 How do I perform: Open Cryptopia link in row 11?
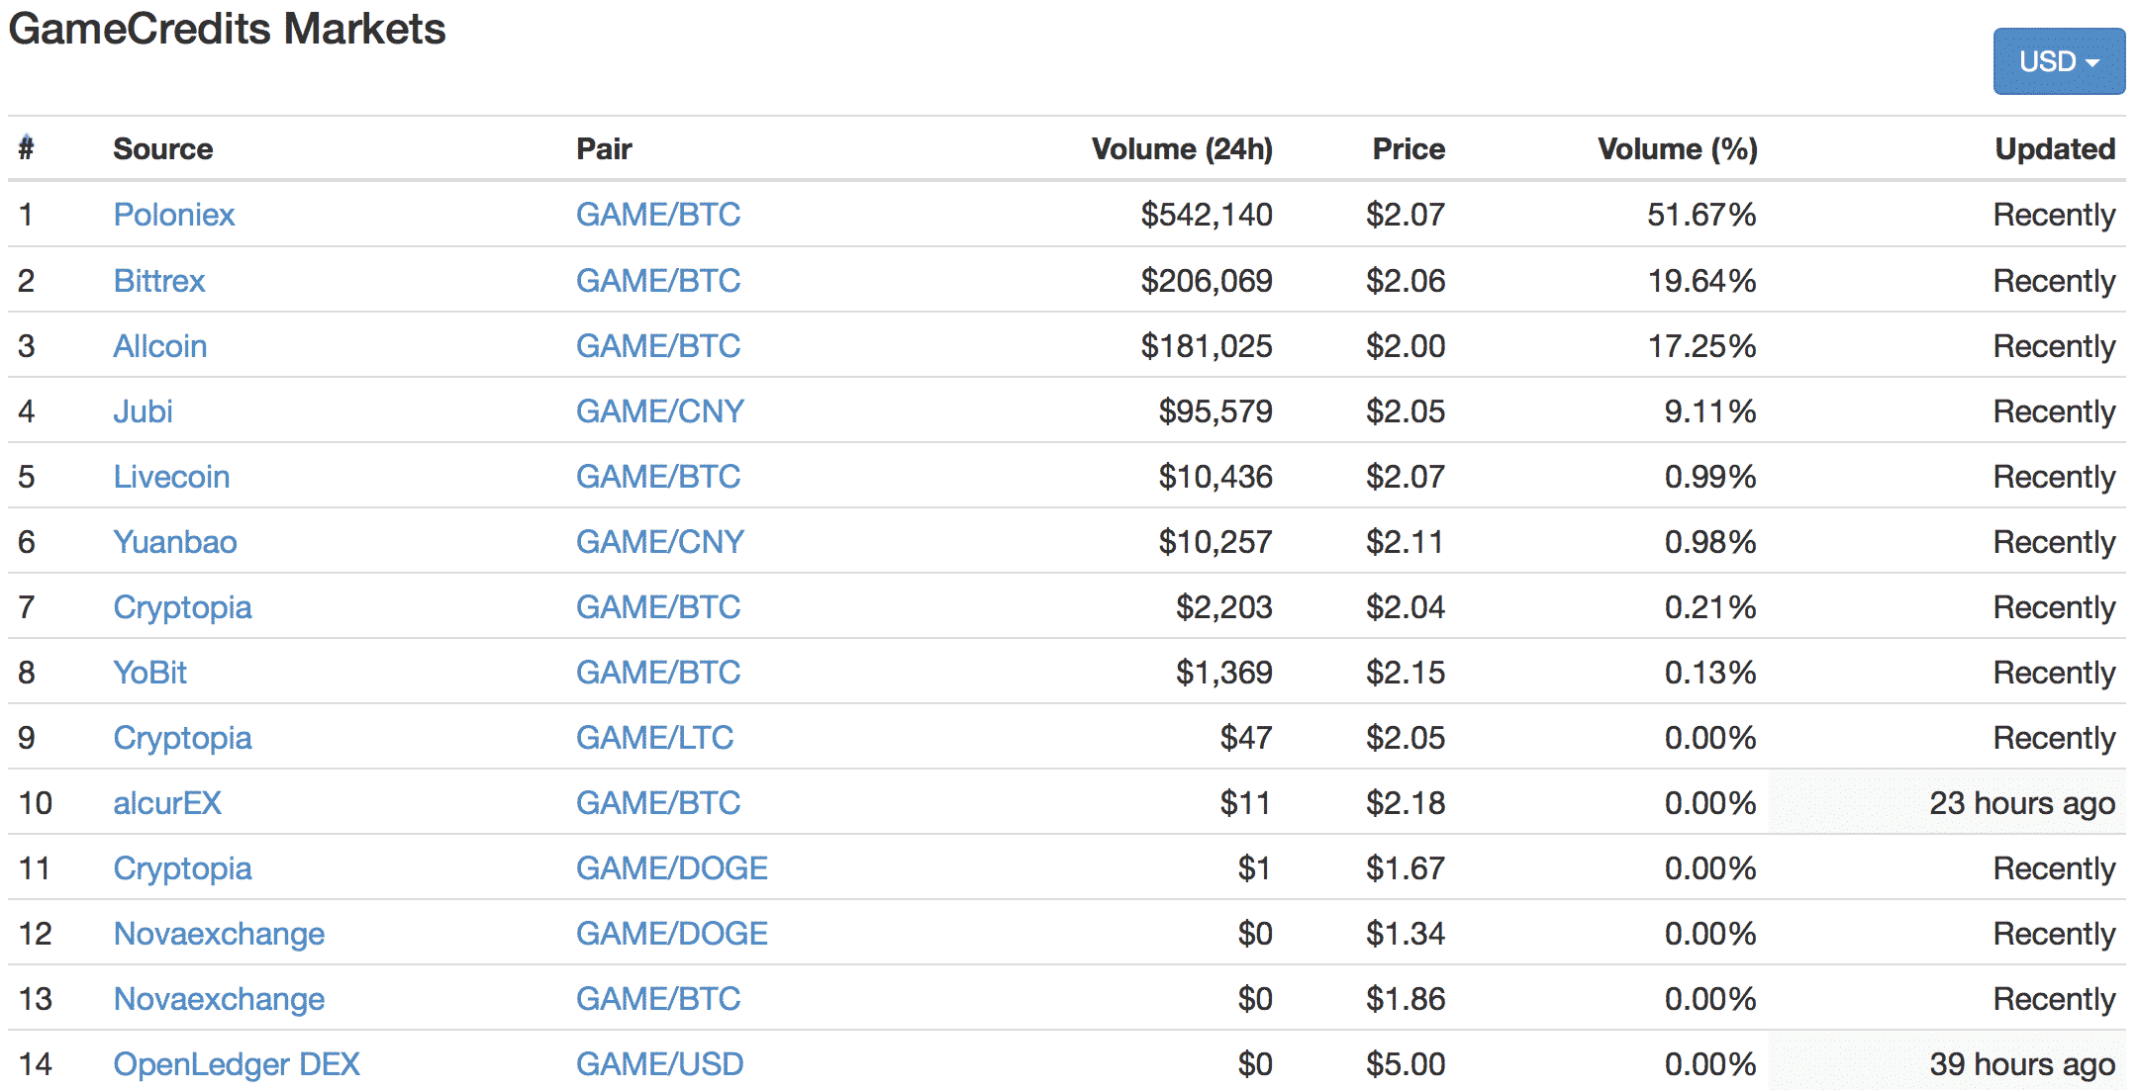182,868
